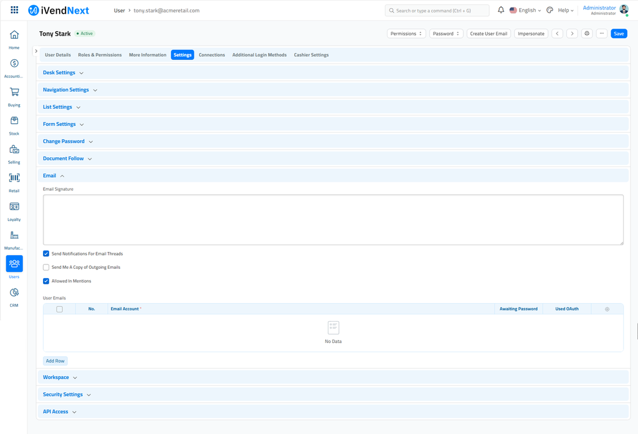Viewport: 638px width, 434px height.
Task: Click the tony.stark@acmeretail.com breadcrumb
Action: [x=166, y=11]
